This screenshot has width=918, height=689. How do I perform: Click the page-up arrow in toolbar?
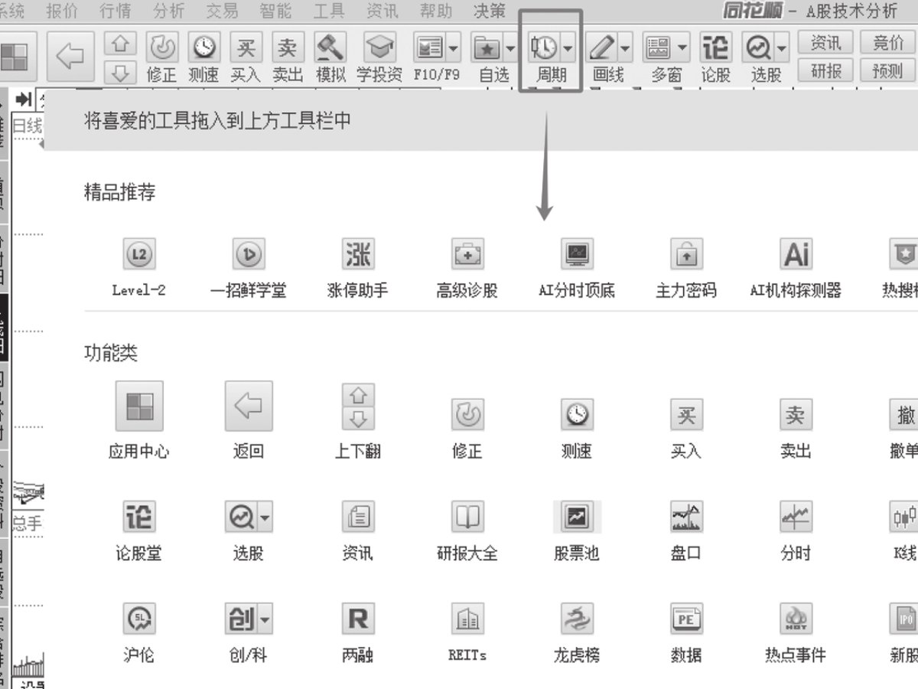tap(120, 44)
